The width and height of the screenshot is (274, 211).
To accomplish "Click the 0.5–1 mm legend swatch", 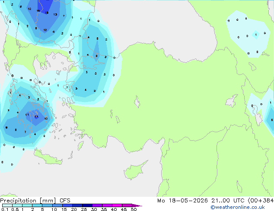I will [x=17, y=205].
